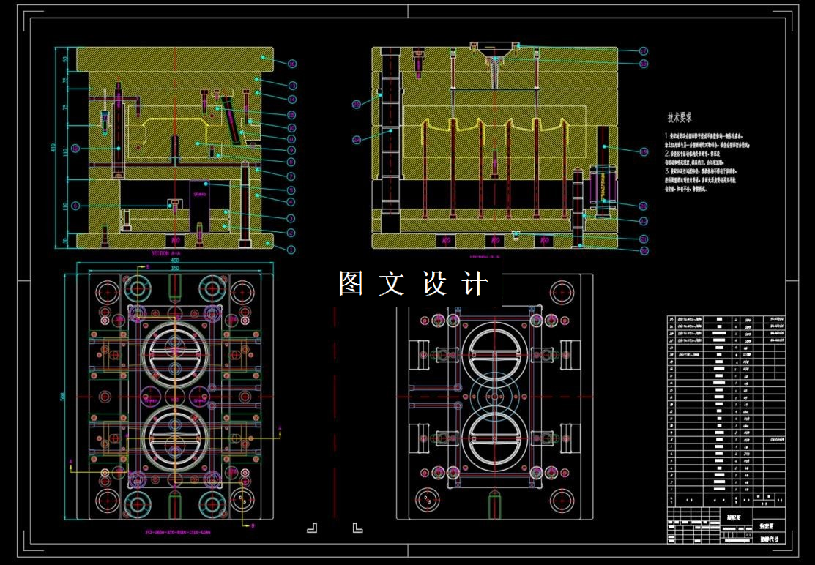Select the 图样代号 cell in title block

tap(769, 539)
